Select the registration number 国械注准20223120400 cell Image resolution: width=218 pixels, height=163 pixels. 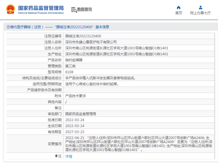point(83,36)
